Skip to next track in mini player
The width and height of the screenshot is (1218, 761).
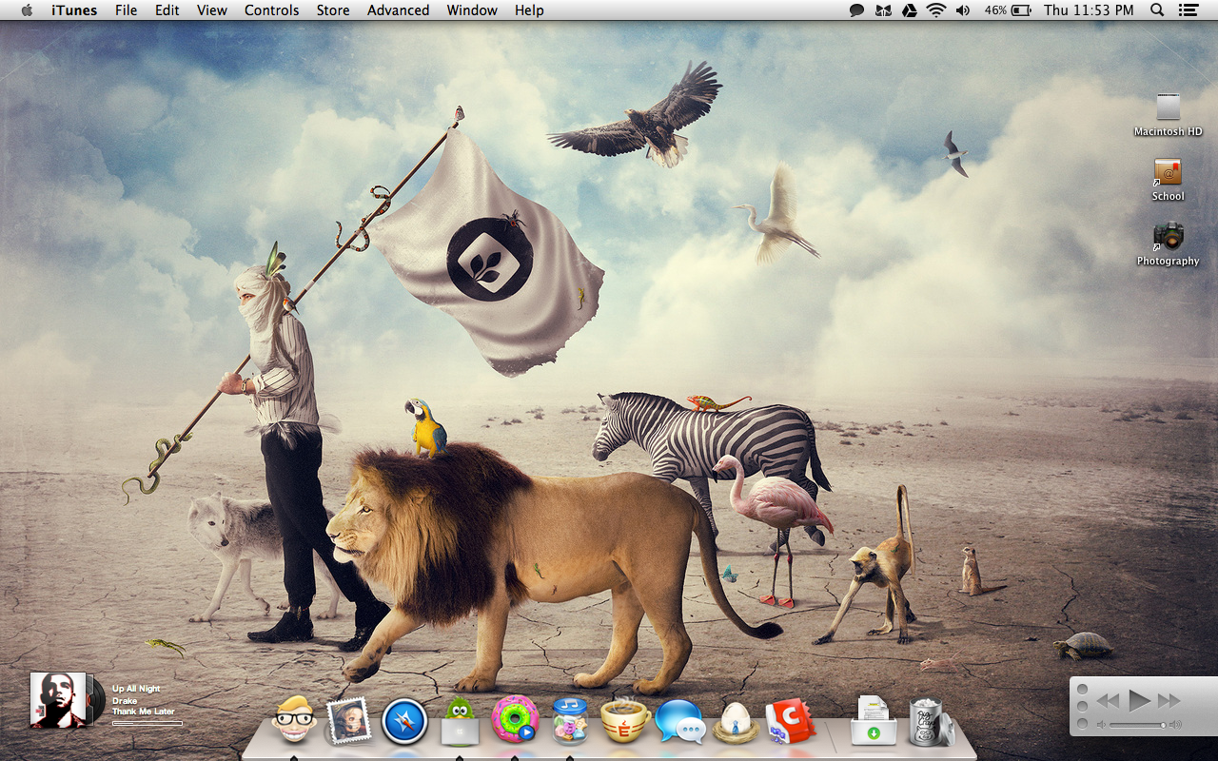pyautogui.click(x=1169, y=701)
